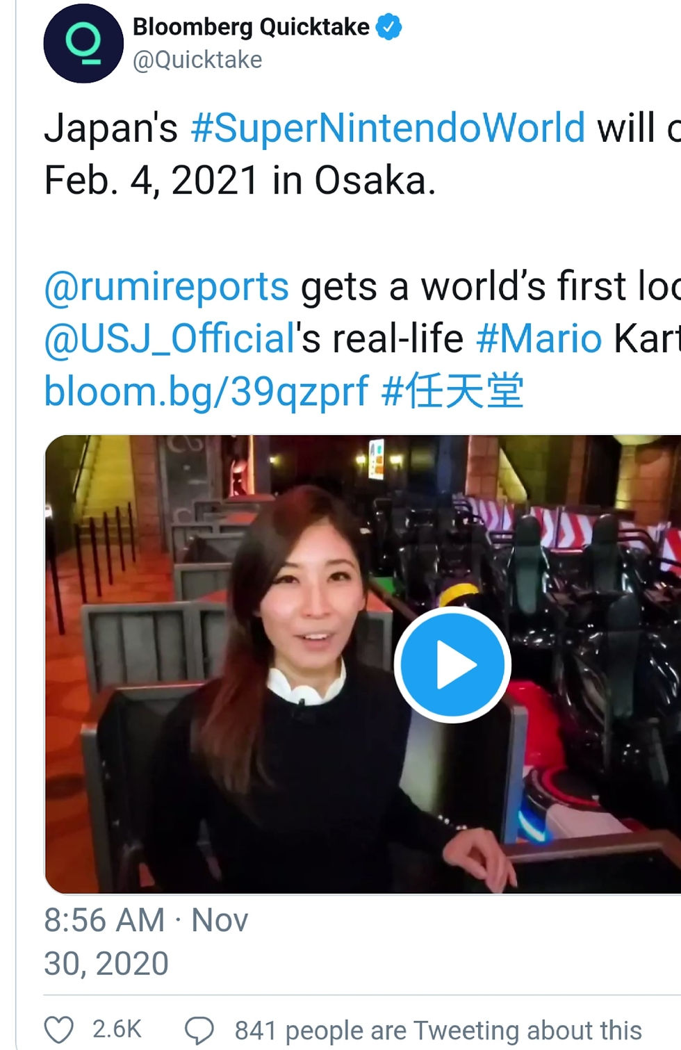Open the bloom.bg/39qzprf link

pyautogui.click(x=206, y=392)
